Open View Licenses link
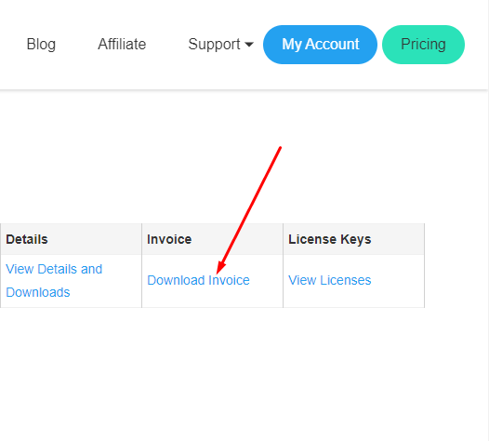The image size is (489, 441). coord(330,280)
